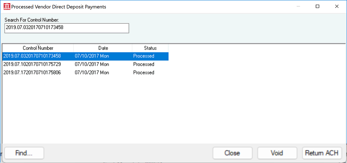This screenshot has height=163, width=347.
Task: Click the Processed status of the third row
Action: (x=144, y=73)
